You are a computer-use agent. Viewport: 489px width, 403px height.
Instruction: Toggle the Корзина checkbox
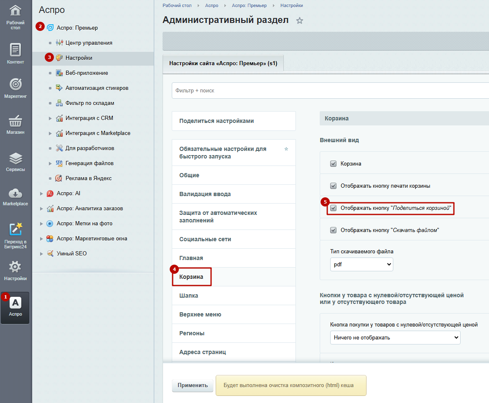(334, 164)
